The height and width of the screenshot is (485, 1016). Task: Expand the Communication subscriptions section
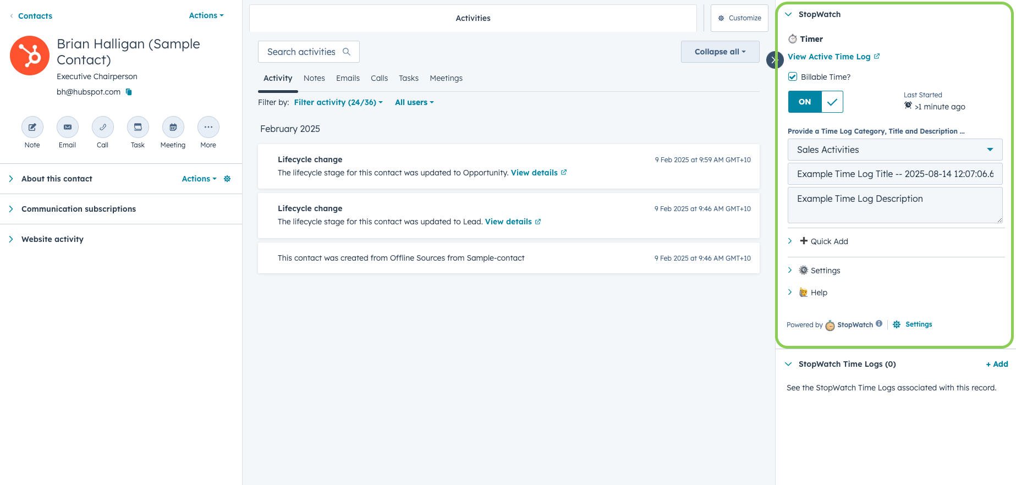point(11,209)
